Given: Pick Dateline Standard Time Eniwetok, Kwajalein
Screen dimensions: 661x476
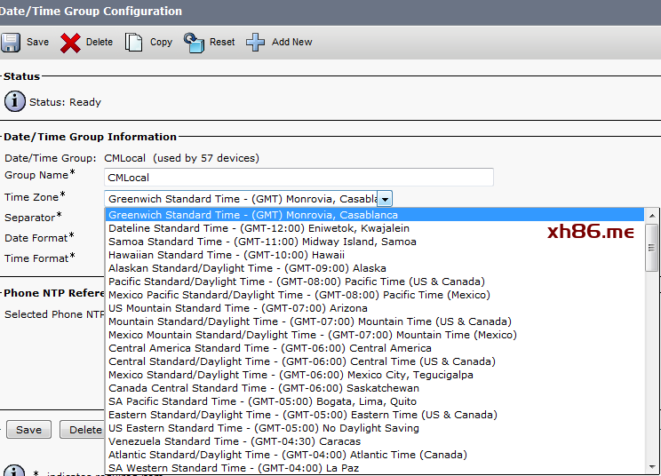Looking at the screenshot, I should tap(259, 228).
